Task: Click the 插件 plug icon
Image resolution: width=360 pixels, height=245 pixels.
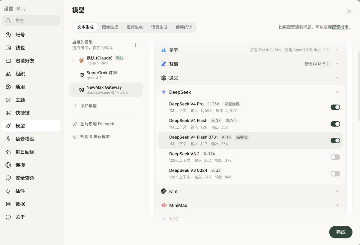Action: tap(8, 191)
